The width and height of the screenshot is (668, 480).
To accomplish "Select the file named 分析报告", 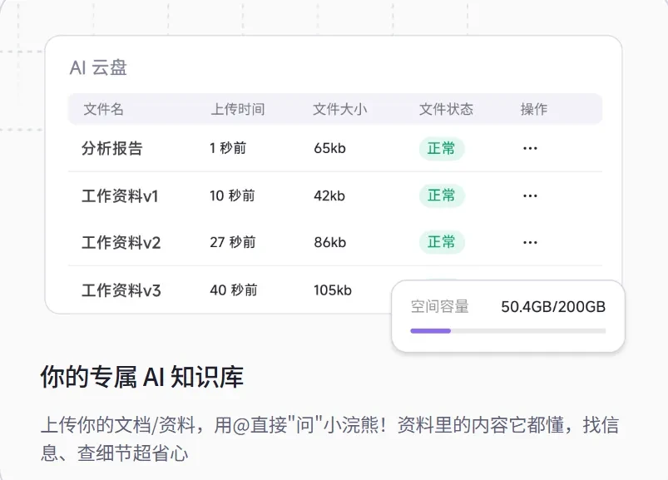I will (x=112, y=148).
